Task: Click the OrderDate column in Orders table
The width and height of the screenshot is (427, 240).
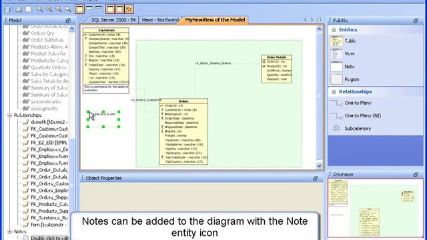Action: (179, 119)
